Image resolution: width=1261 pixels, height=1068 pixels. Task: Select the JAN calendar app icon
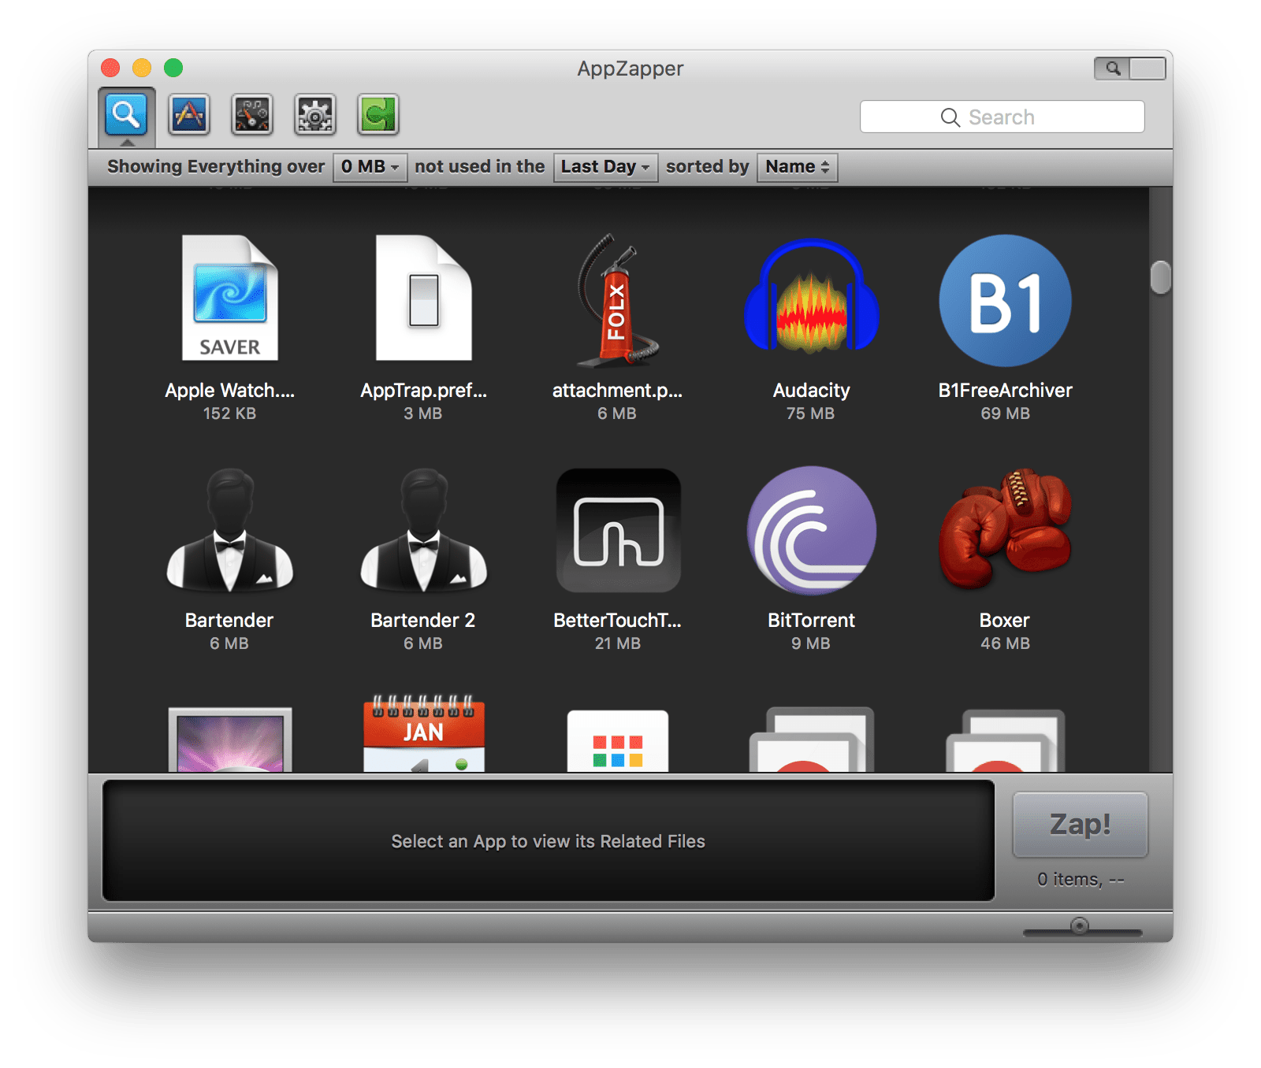tap(424, 733)
